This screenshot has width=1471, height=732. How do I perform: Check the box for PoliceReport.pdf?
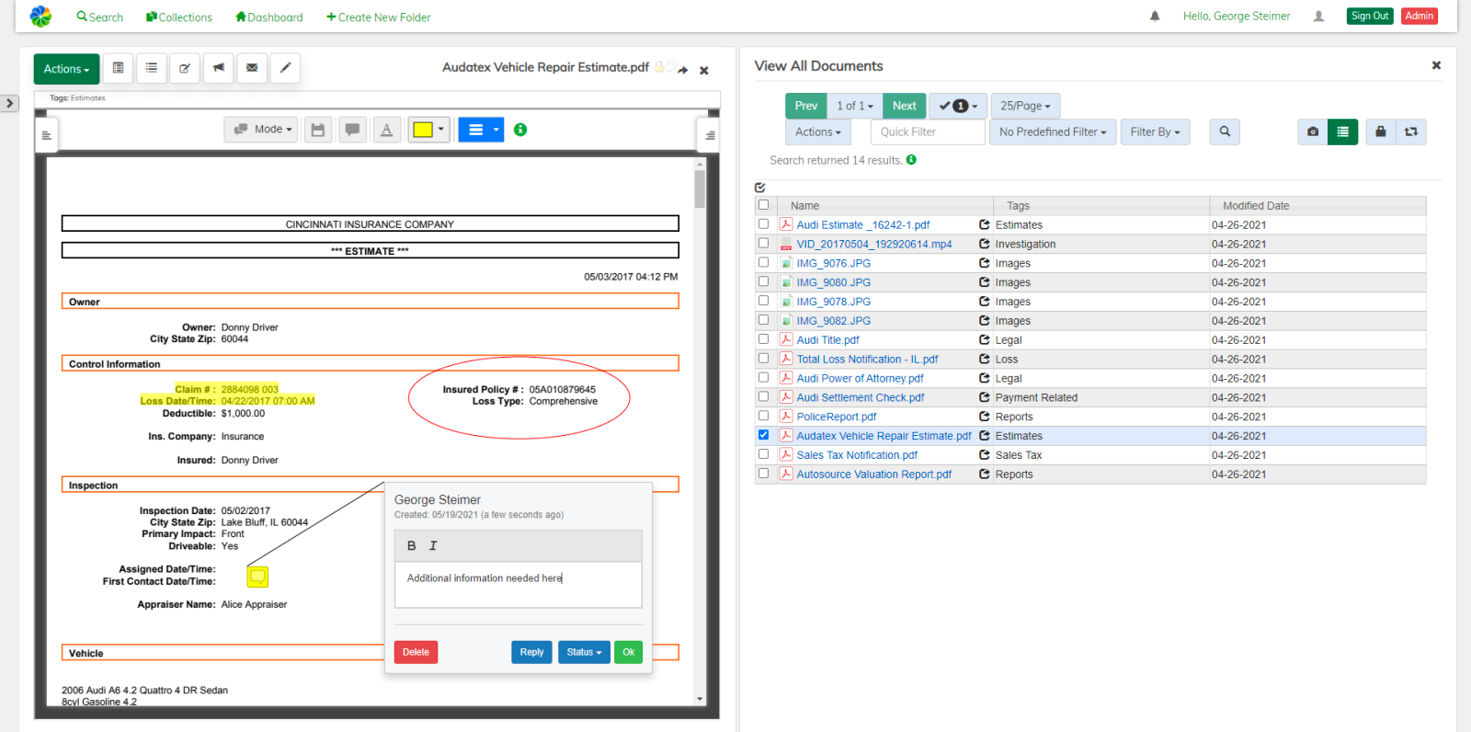(763, 417)
